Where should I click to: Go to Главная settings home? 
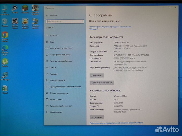point(53,15)
